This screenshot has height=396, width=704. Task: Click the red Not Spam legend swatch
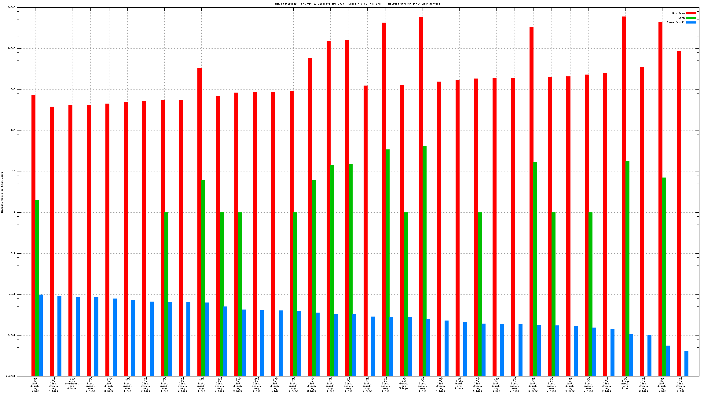[691, 13]
